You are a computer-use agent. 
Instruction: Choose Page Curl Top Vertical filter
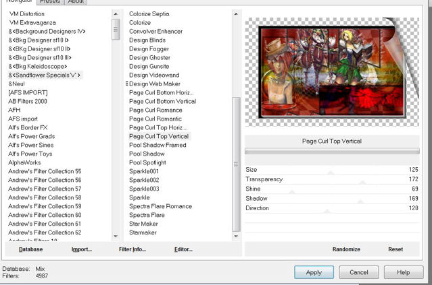coord(159,137)
